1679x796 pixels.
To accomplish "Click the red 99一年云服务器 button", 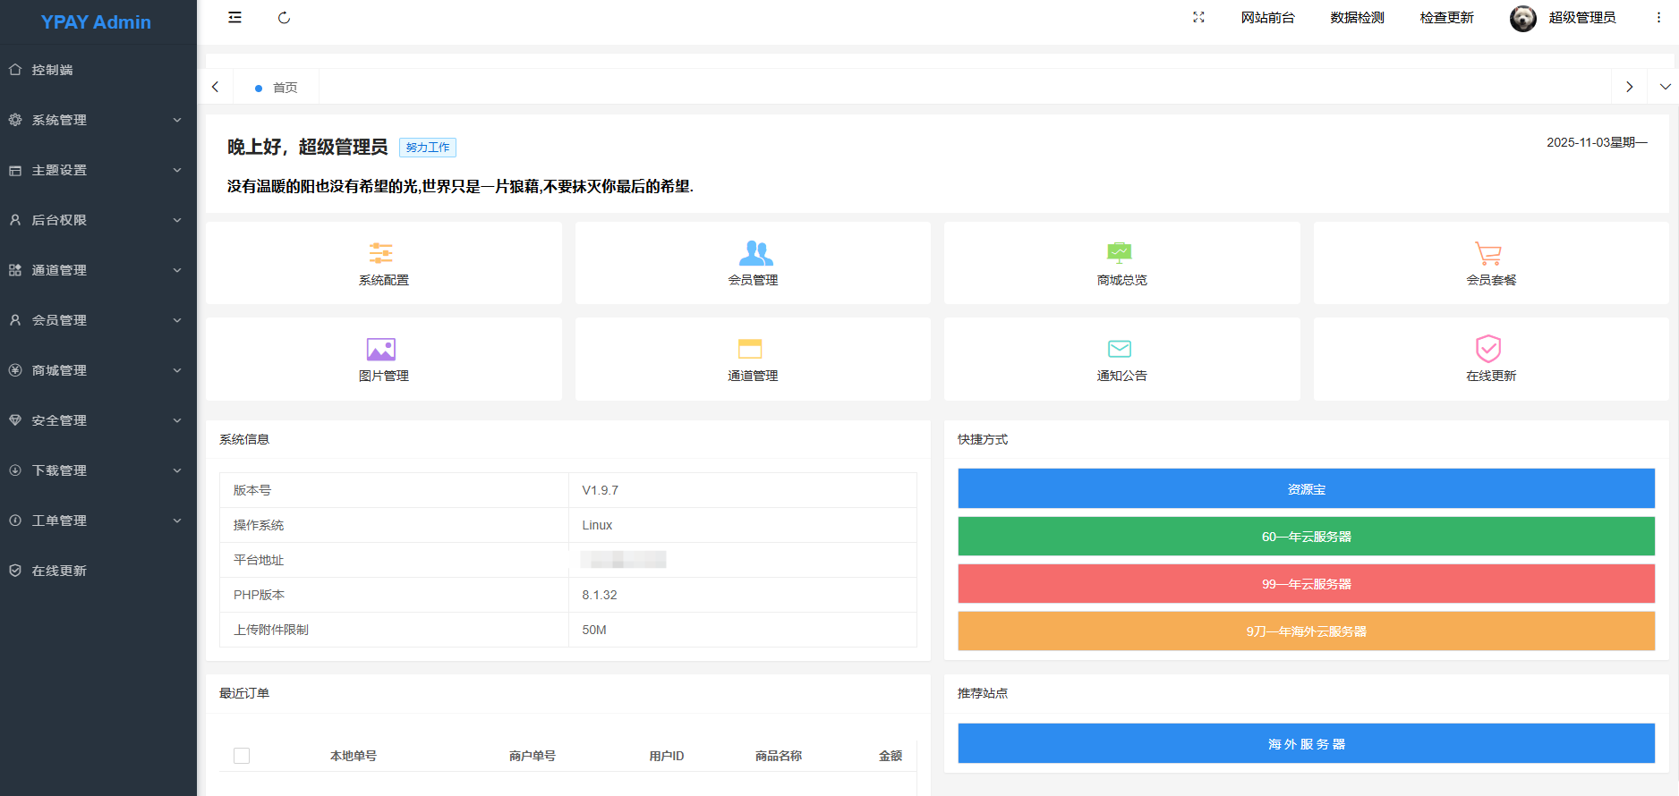I will 1307,584.
